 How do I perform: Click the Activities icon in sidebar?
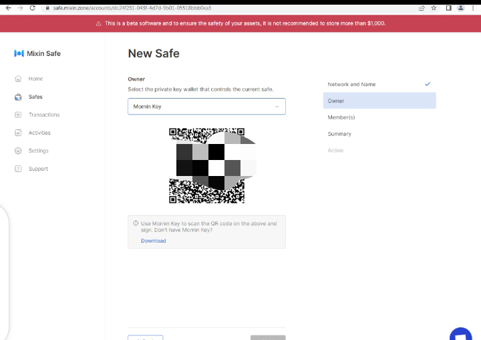click(x=18, y=133)
